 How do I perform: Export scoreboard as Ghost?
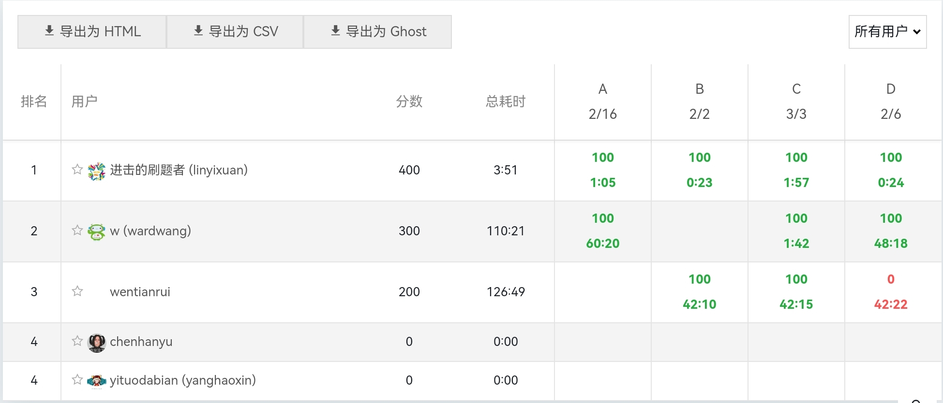pos(378,32)
